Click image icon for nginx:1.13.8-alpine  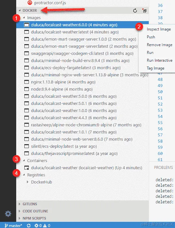[27, 82]
